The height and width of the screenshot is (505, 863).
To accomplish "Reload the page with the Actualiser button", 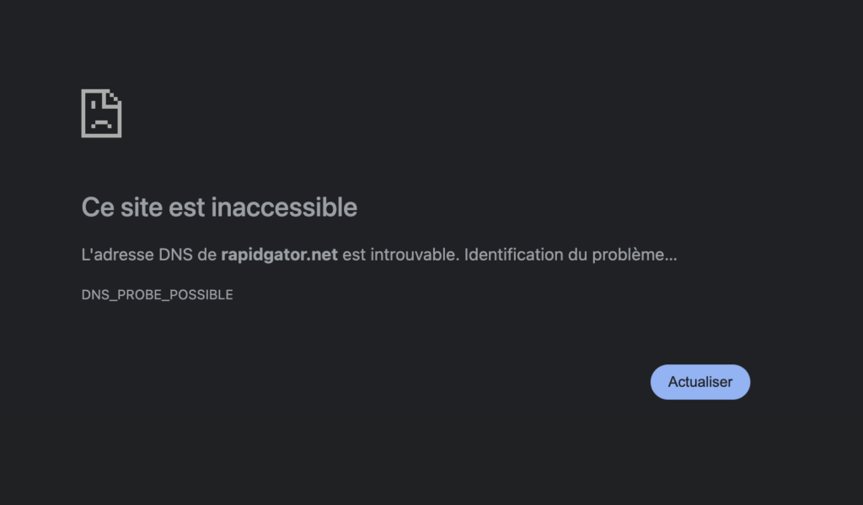I will (x=700, y=382).
